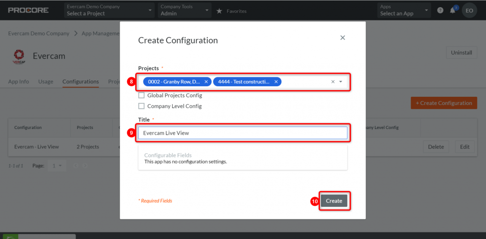
Task: Click the Favorites label
Action: tap(236, 11)
